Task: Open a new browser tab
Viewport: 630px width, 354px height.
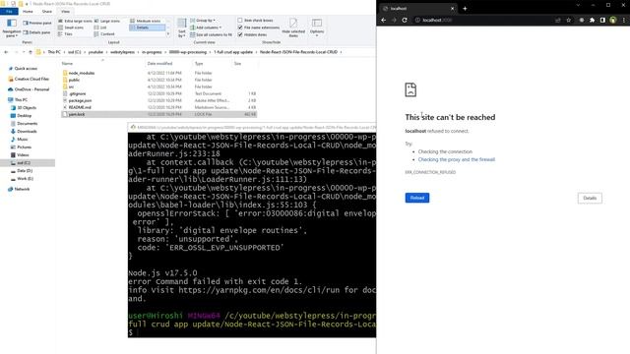Action: [465, 9]
